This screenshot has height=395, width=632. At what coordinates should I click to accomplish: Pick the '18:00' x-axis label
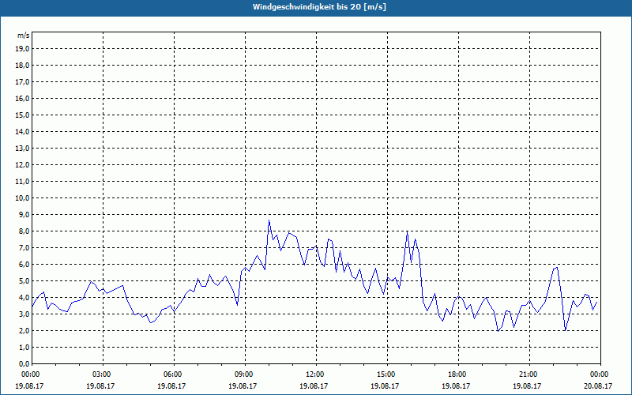(x=458, y=374)
